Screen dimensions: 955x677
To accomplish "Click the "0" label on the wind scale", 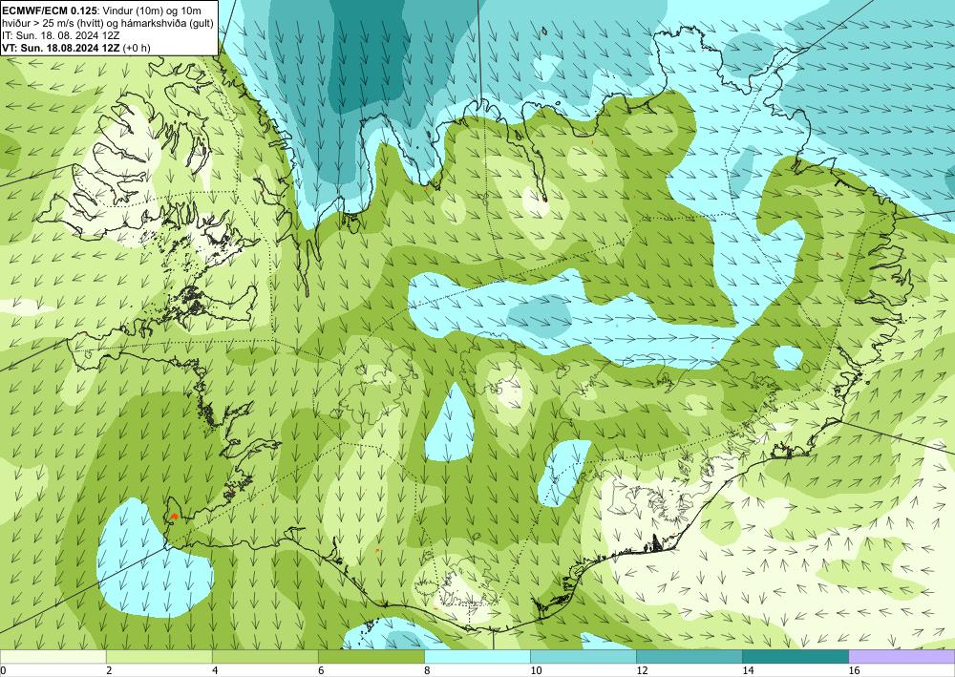I will coord(3,670).
